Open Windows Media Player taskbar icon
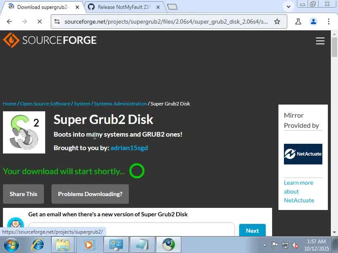 pos(89,245)
